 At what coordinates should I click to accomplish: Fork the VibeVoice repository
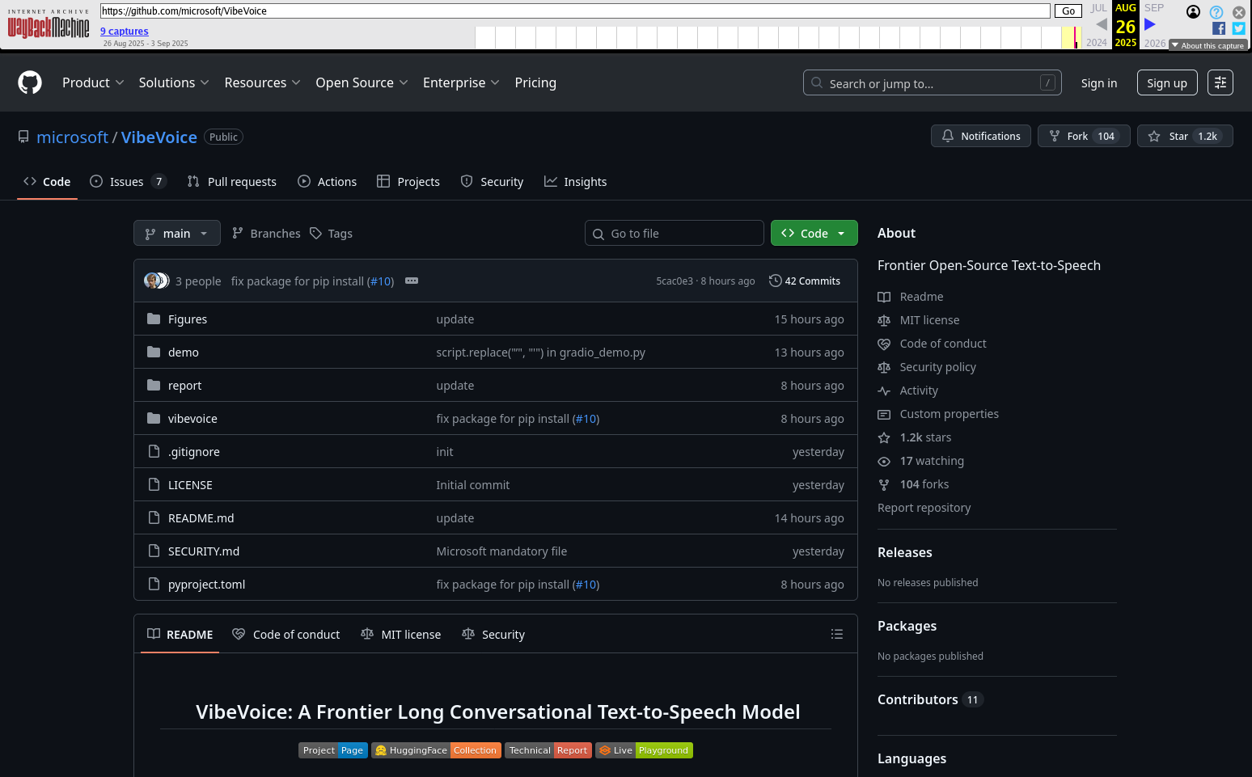coord(1084,136)
